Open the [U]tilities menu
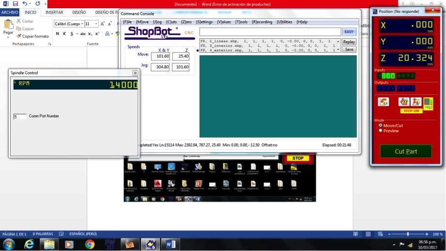The width and height of the screenshot is (446, 251). (284, 22)
